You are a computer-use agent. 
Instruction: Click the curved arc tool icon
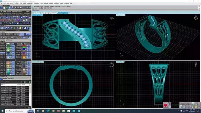[x=4, y=23]
